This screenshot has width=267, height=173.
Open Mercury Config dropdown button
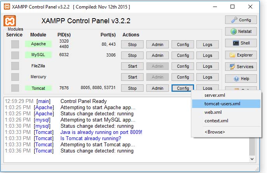183,77
